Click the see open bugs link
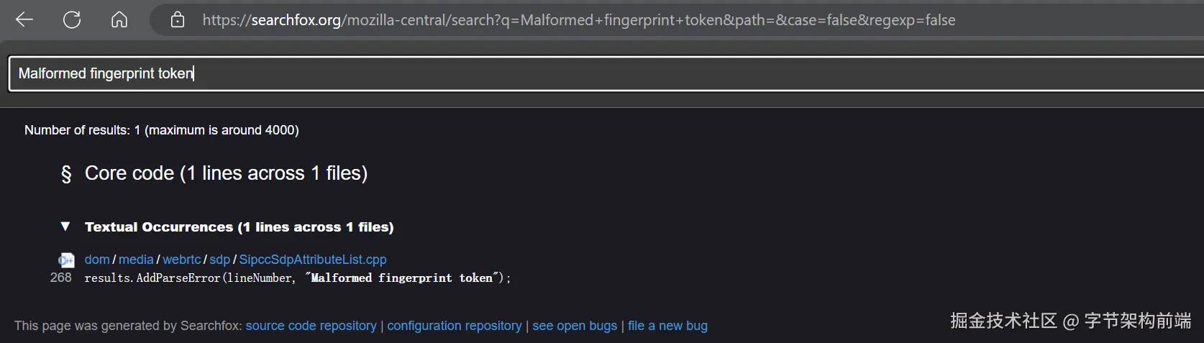Viewport: 1204px width, 343px height. click(x=574, y=326)
